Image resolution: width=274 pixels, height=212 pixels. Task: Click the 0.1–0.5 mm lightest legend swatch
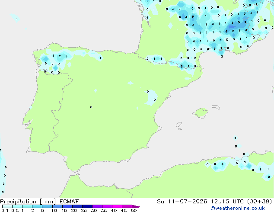click(x=7, y=206)
